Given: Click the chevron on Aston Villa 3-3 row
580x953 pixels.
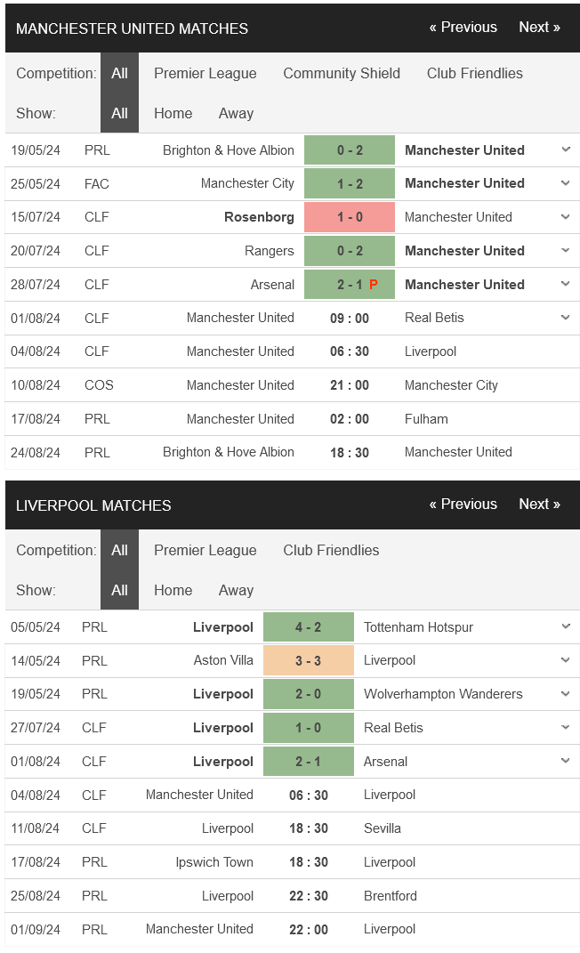Looking at the screenshot, I should pyautogui.click(x=566, y=660).
